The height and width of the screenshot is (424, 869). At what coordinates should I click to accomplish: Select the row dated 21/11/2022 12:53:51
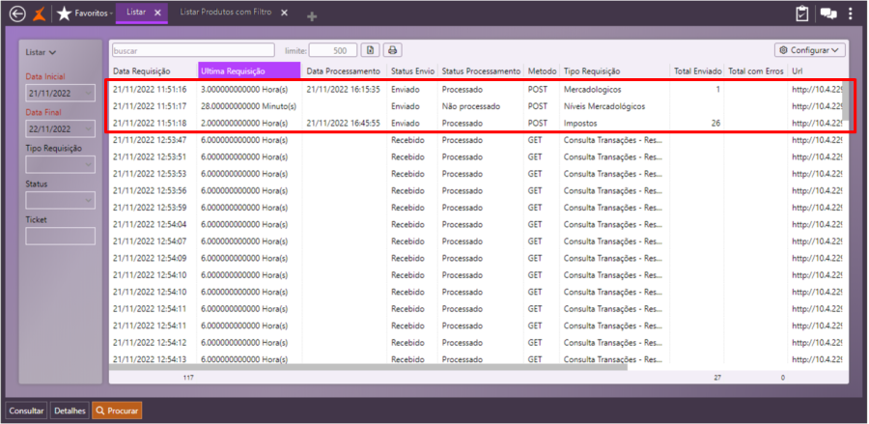(x=476, y=156)
